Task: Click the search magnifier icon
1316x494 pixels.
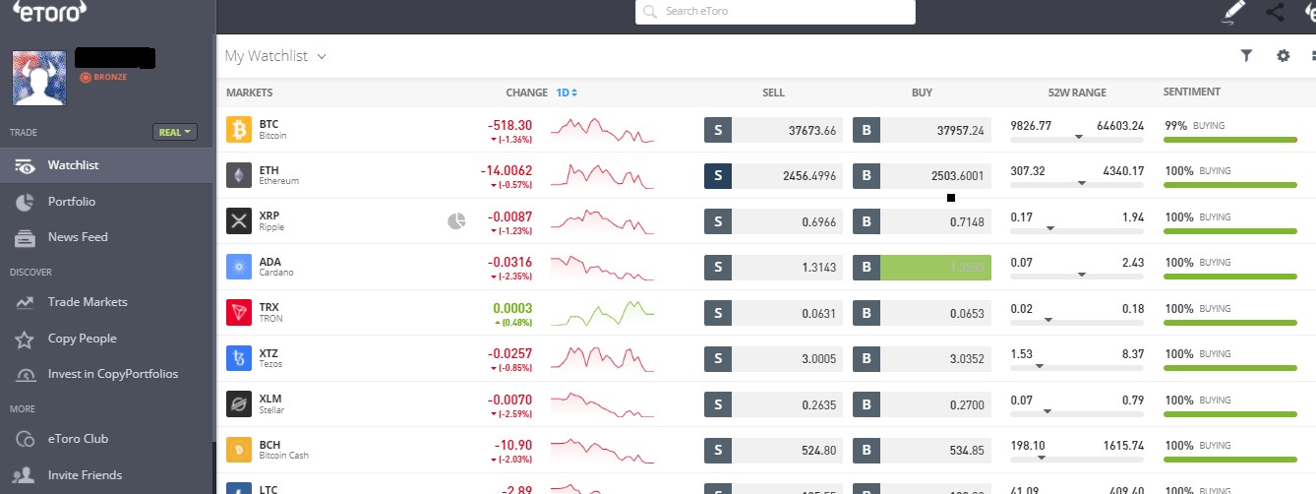Action: point(650,12)
